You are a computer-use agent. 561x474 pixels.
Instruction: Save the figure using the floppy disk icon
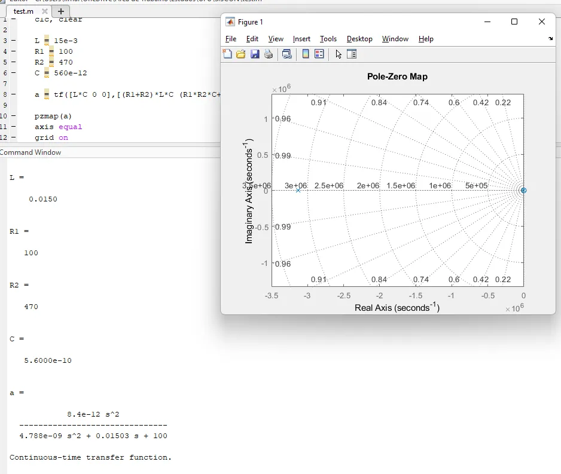coord(255,54)
